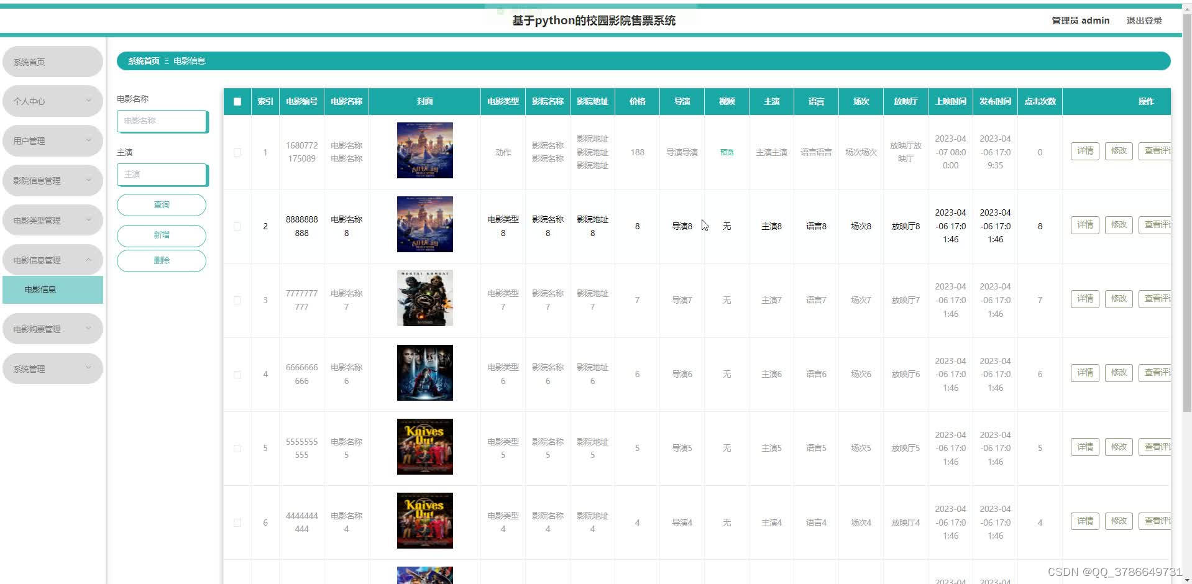The height and width of the screenshot is (584, 1192).
Task: Click 退出登录 to log out
Action: coord(1144,21)
